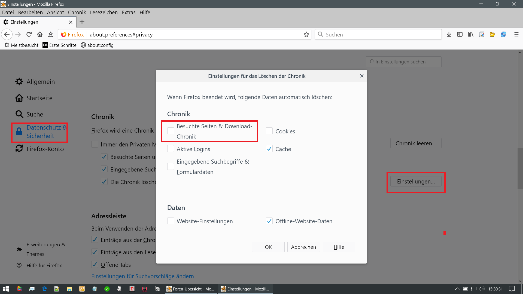
Task: Open Microsoft Edge from the taskbar
Action: (x=44, y=289)
